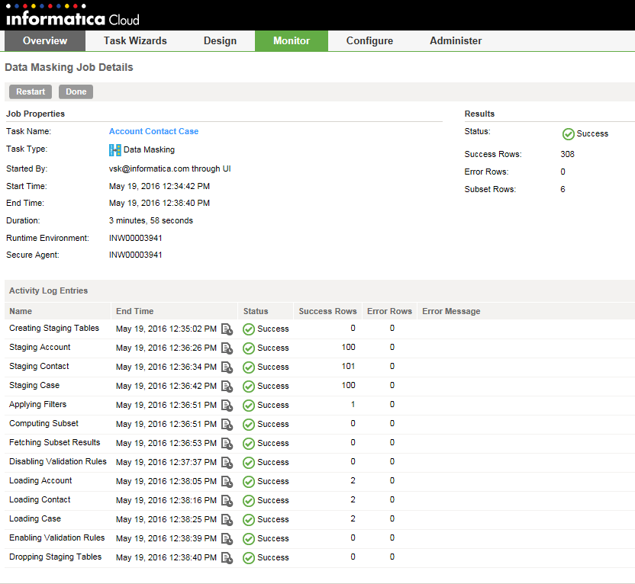The image size is (635, 584).
Task: Select the Monitor tab
Action: click(292, 41)
